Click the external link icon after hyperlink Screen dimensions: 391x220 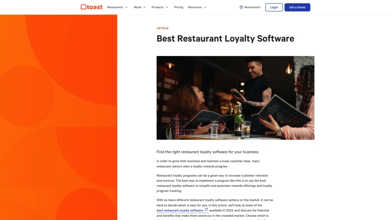[x=206, y=210]
